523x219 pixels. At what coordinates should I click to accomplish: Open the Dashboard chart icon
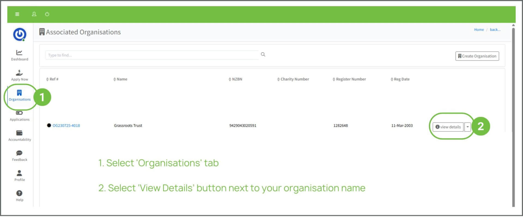pyautogui.click(x=19, y=53)
